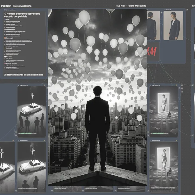Click the image port between the two model photos
The height and width of the screenshot is (195, 195).
pos(161,12)
